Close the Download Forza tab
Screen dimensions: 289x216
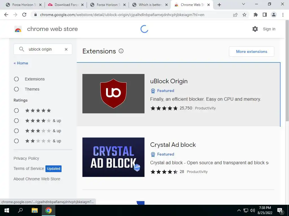[x=82, y=5]
